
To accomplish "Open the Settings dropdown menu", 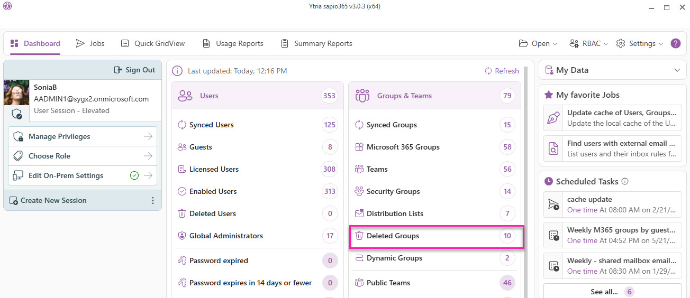I will (639, 44).
